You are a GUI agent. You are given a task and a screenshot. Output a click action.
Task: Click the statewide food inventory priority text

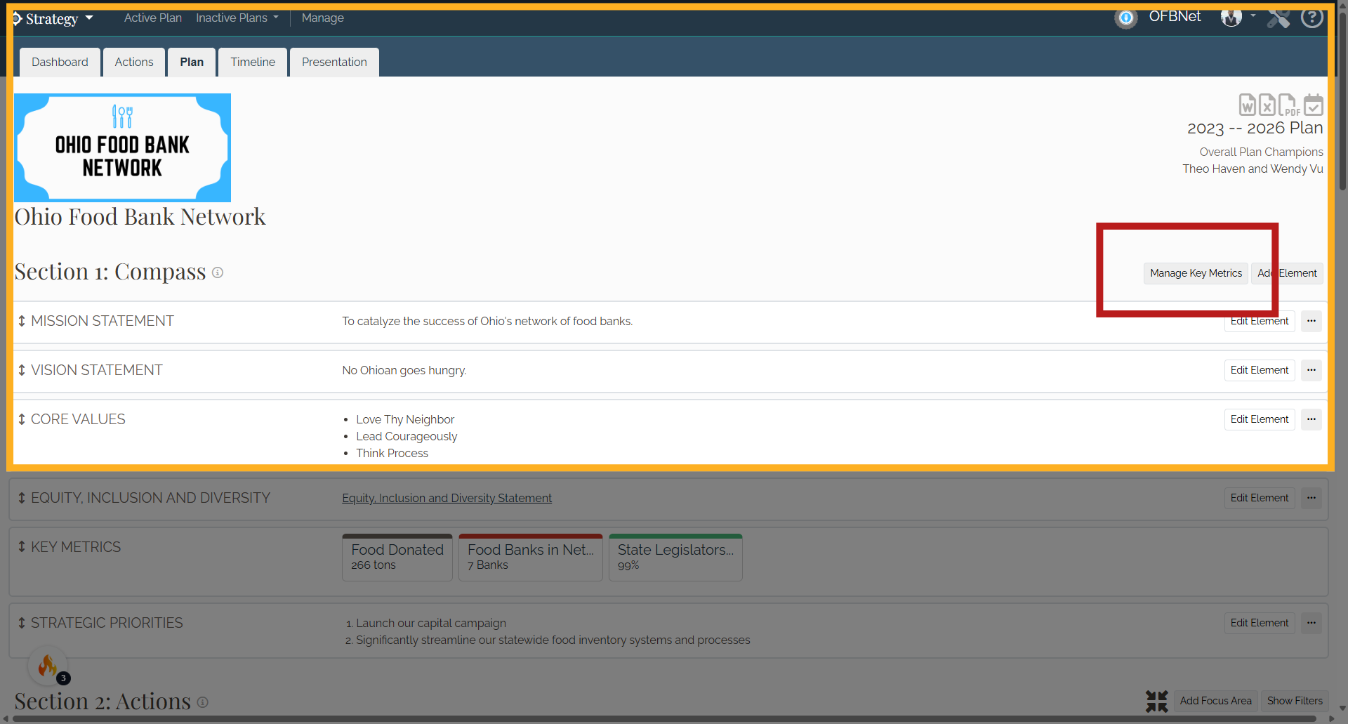[553, 640]
